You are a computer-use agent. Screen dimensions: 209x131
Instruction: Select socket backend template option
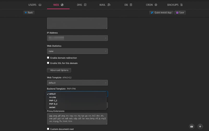click(x=76, y=107)
